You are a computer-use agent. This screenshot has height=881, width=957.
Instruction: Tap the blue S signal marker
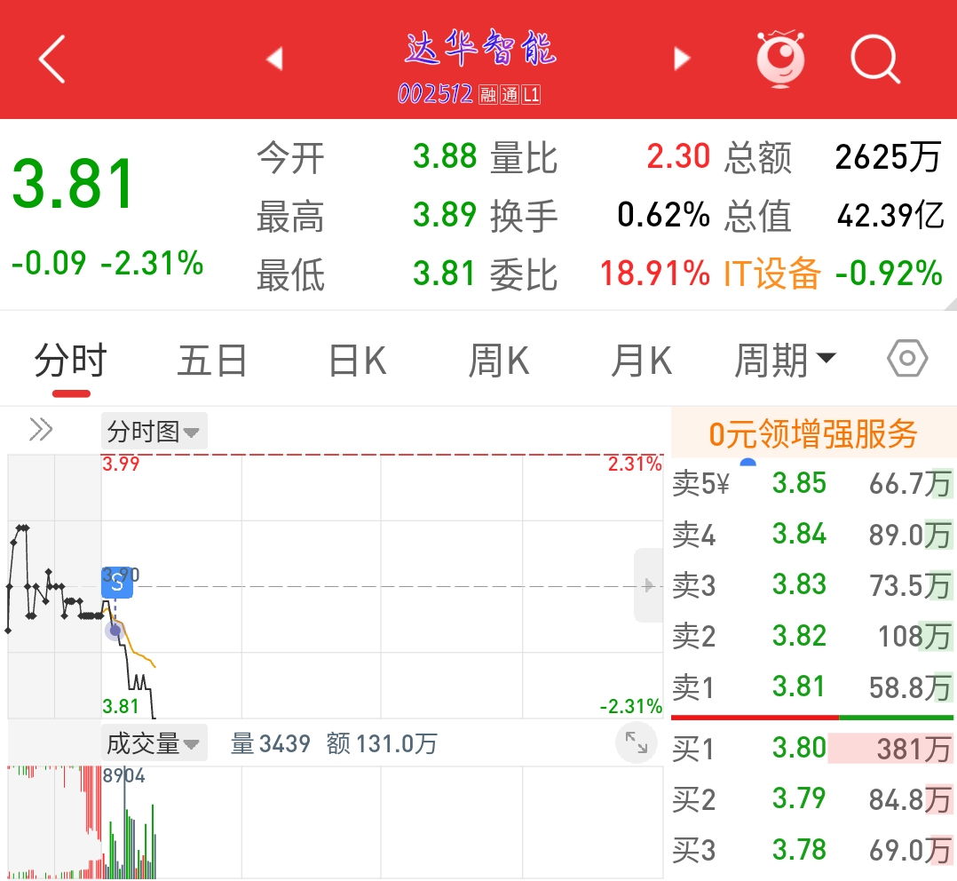tap(116, 583)
